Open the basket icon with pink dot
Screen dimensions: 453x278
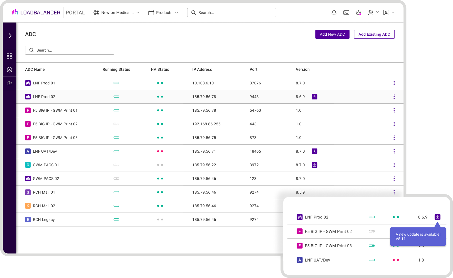(x=358, y=13)
